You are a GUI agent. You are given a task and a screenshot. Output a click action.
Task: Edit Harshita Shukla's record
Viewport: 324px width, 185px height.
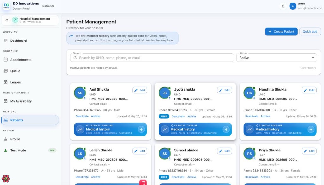coord(309,90)
